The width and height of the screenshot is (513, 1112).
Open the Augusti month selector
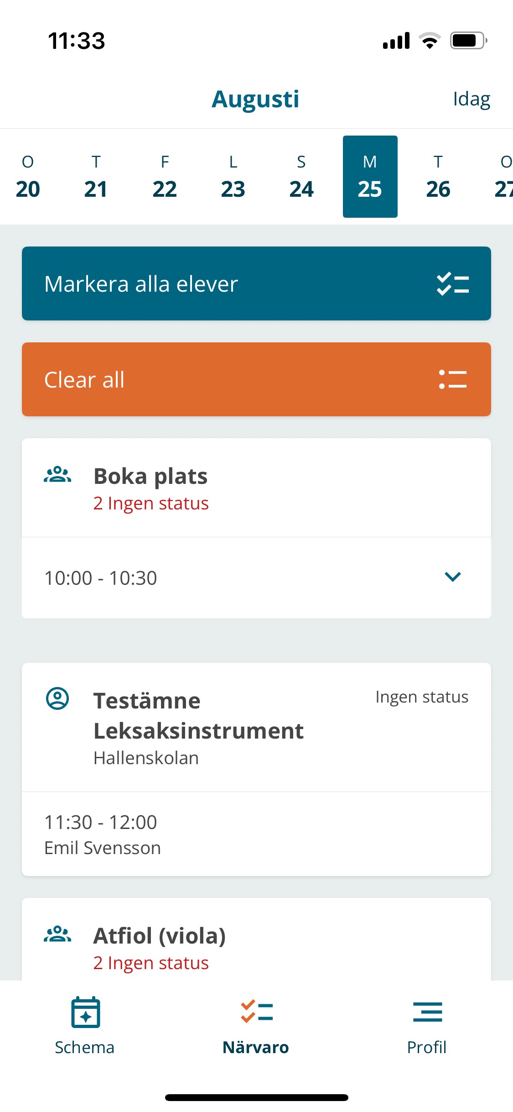tap(255, 99)
